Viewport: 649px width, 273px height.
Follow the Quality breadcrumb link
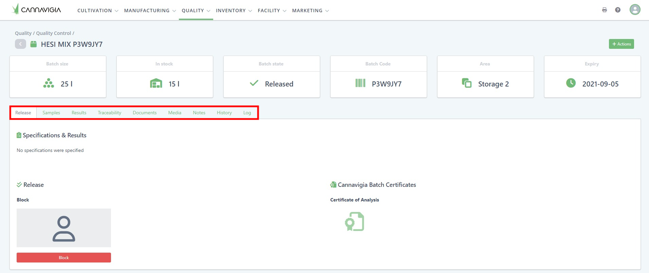click(x=23, y=33)
